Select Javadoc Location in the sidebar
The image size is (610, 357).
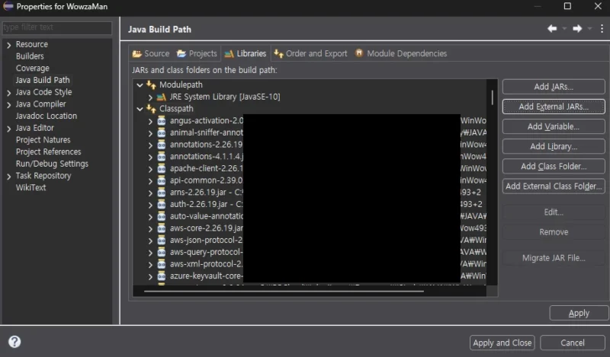click(x=47, y=116)
